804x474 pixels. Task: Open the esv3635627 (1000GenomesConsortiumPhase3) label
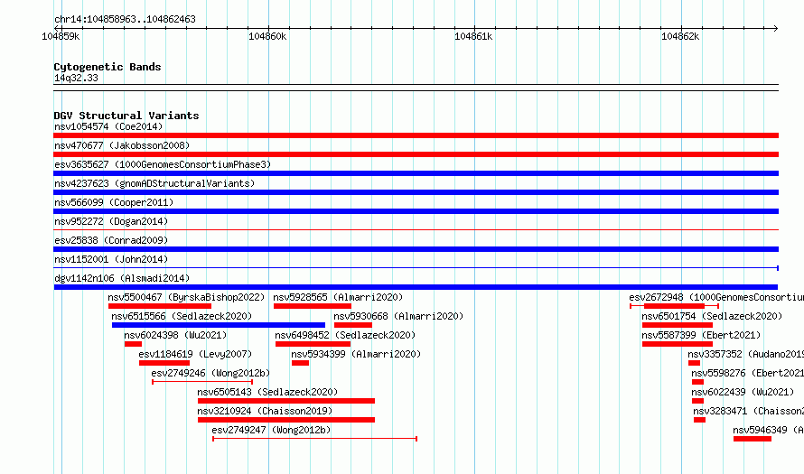(163, 164)
